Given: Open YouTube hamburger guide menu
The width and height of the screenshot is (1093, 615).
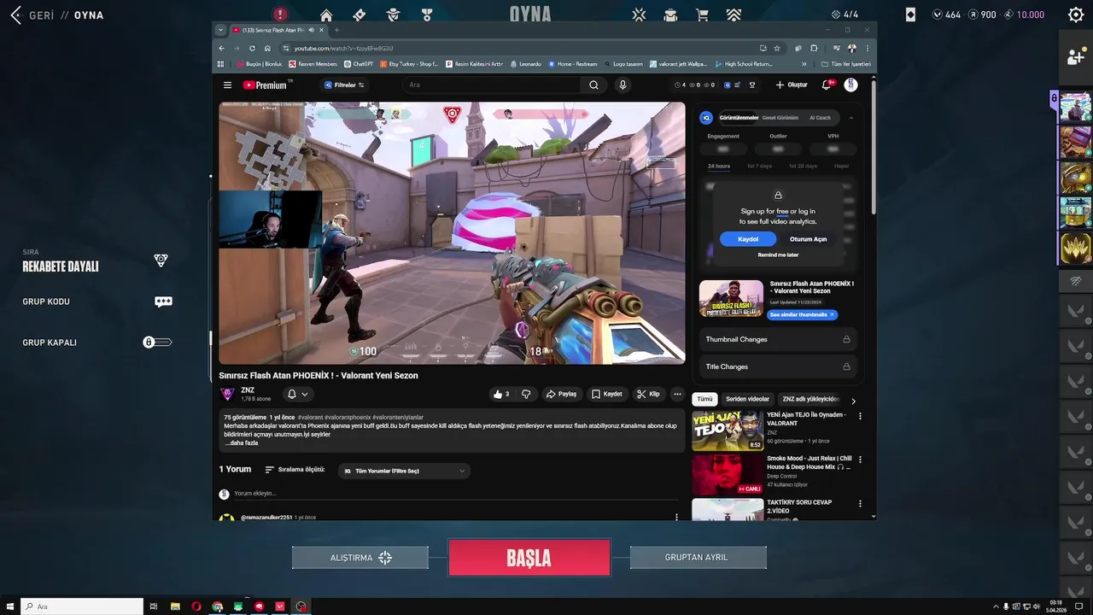Looking at the screenshot, I should click(228, 85).
